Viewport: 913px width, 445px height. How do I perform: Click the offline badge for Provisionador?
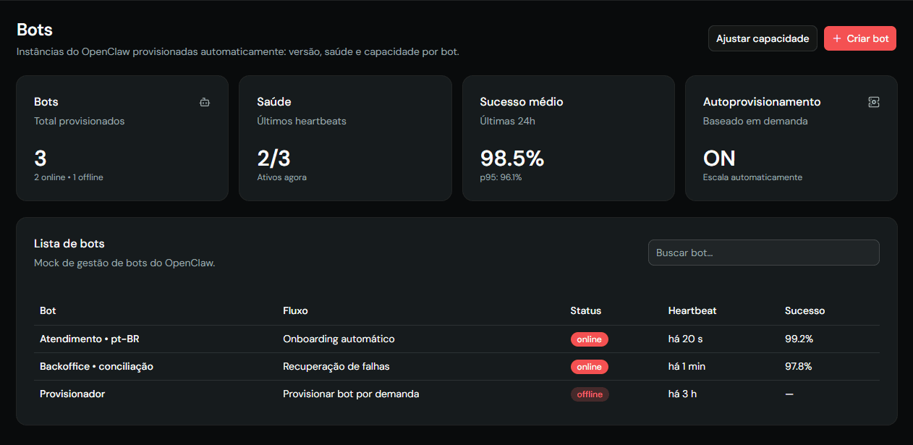pos(590,394)
